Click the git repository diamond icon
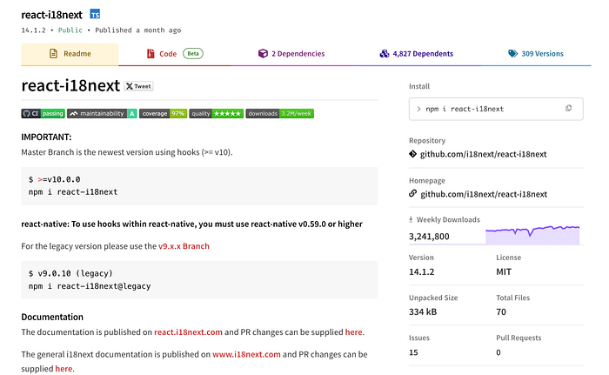The image size is (609, 375). [x=413, y=154]
